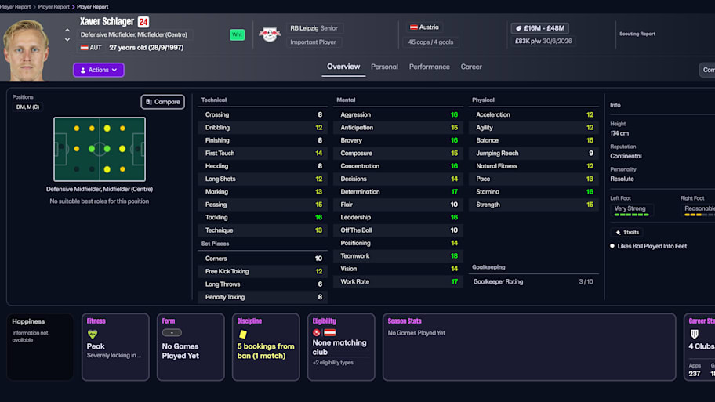This screenshot has width=715, height=402.
Task: Click the Eligibility club crest icon
Action: [317, 333]
